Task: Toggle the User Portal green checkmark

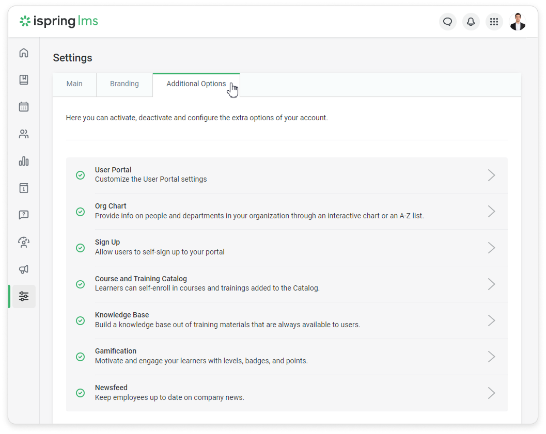Action: (81, 175)
